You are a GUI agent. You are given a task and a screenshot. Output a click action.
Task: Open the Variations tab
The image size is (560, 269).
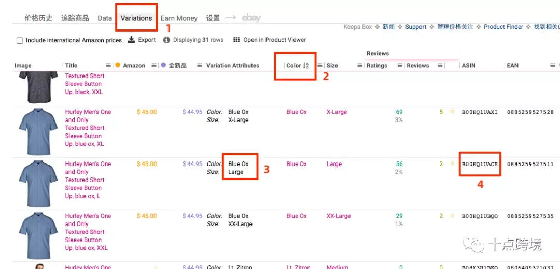point(136,18)
